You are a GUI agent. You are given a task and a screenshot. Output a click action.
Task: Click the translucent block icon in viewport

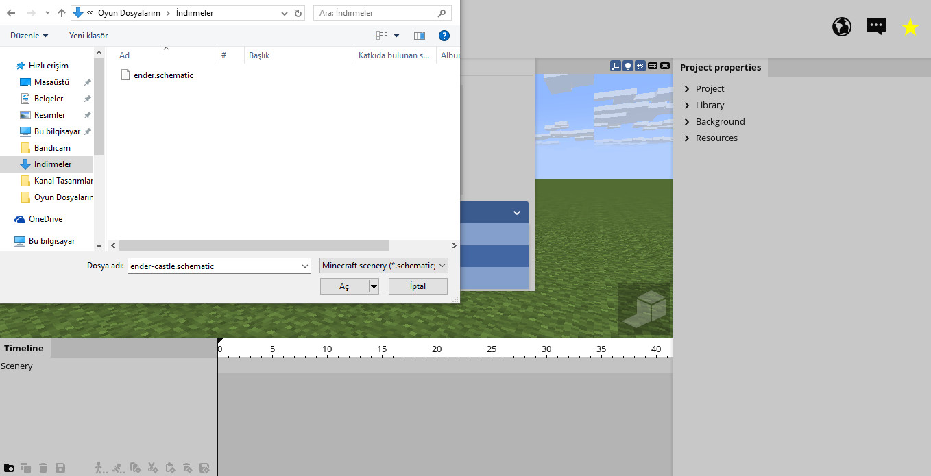[644, 309]
